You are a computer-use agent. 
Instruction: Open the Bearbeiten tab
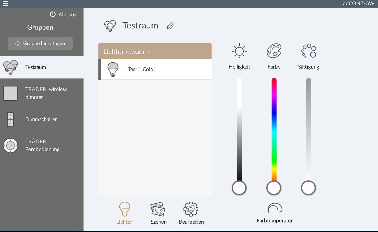pos(191,213)
